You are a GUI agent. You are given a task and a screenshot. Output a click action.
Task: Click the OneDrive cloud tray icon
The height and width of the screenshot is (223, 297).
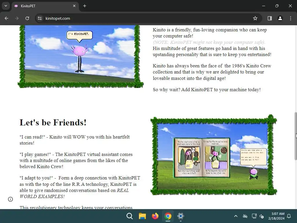click(x=245, y=216)
